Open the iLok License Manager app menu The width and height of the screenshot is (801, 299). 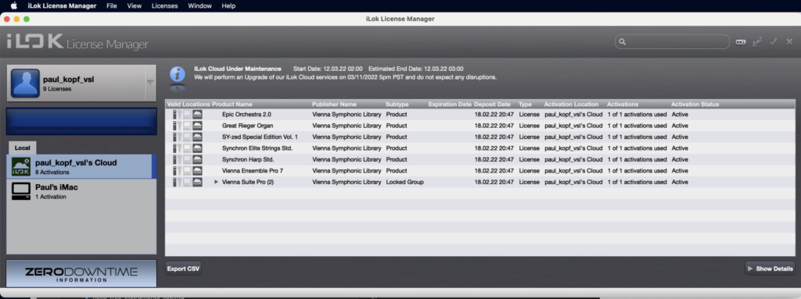(62, 6)
